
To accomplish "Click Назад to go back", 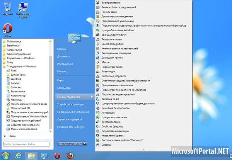I will (x=10, y=136).
